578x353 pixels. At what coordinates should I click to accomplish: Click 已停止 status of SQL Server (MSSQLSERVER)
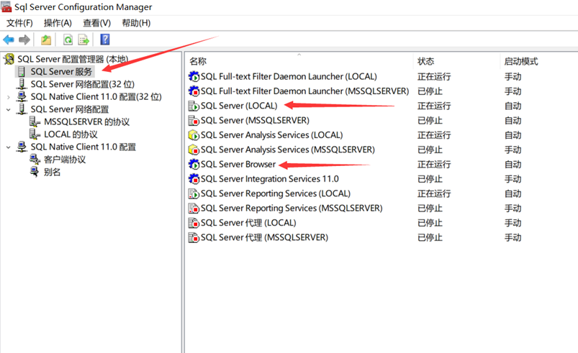pos(430,120)
